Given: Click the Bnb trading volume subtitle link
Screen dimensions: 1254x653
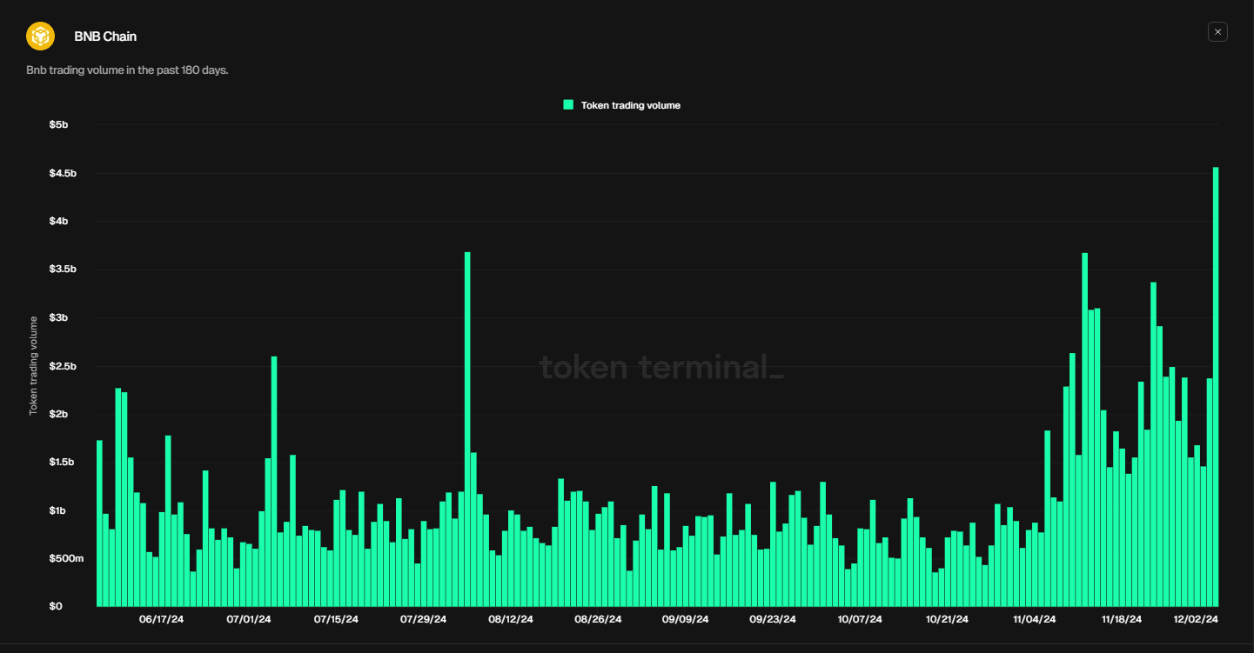Looking at the screenshot, I should point(127,70).
